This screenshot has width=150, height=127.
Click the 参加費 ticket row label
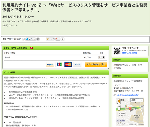coord(8,57)
